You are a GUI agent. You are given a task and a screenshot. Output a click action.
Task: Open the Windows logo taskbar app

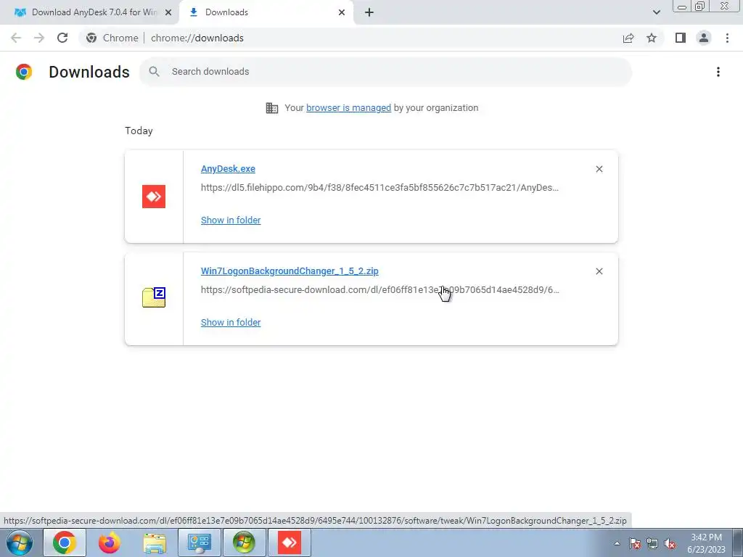point(244,542)
